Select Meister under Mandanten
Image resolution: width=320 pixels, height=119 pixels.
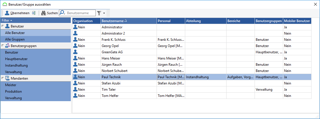tap(35, 85)
